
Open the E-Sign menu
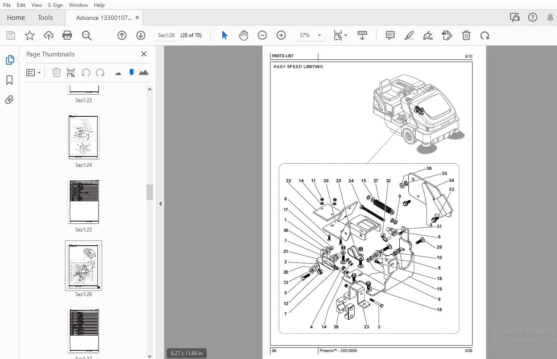pos(55,5)
